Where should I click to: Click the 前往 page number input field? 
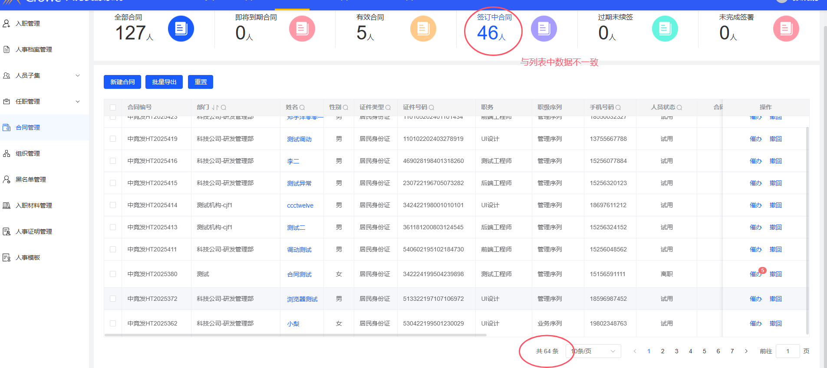(787, 351)
